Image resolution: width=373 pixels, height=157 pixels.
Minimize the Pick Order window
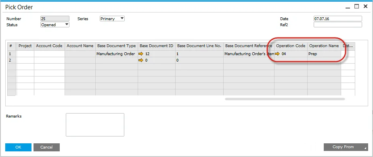[348, 7]
